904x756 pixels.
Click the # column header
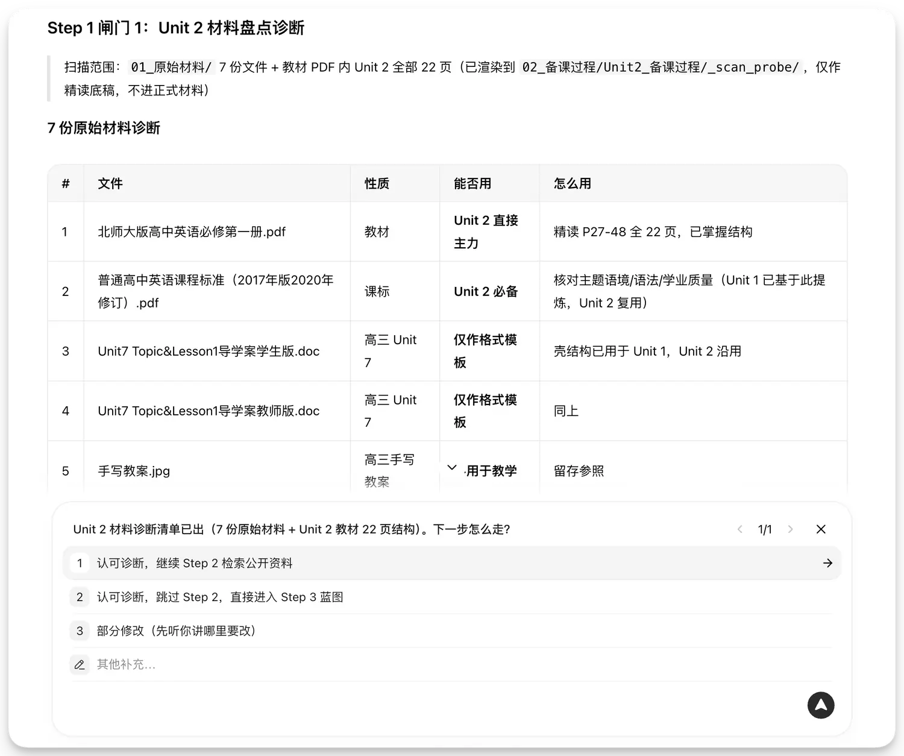coord(66,183)
